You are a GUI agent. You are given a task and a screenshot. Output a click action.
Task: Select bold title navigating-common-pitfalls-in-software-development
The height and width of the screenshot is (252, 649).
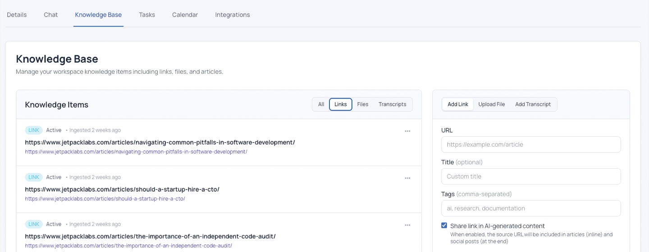pos(160,142)
